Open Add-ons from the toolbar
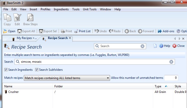 pos(166,31)
